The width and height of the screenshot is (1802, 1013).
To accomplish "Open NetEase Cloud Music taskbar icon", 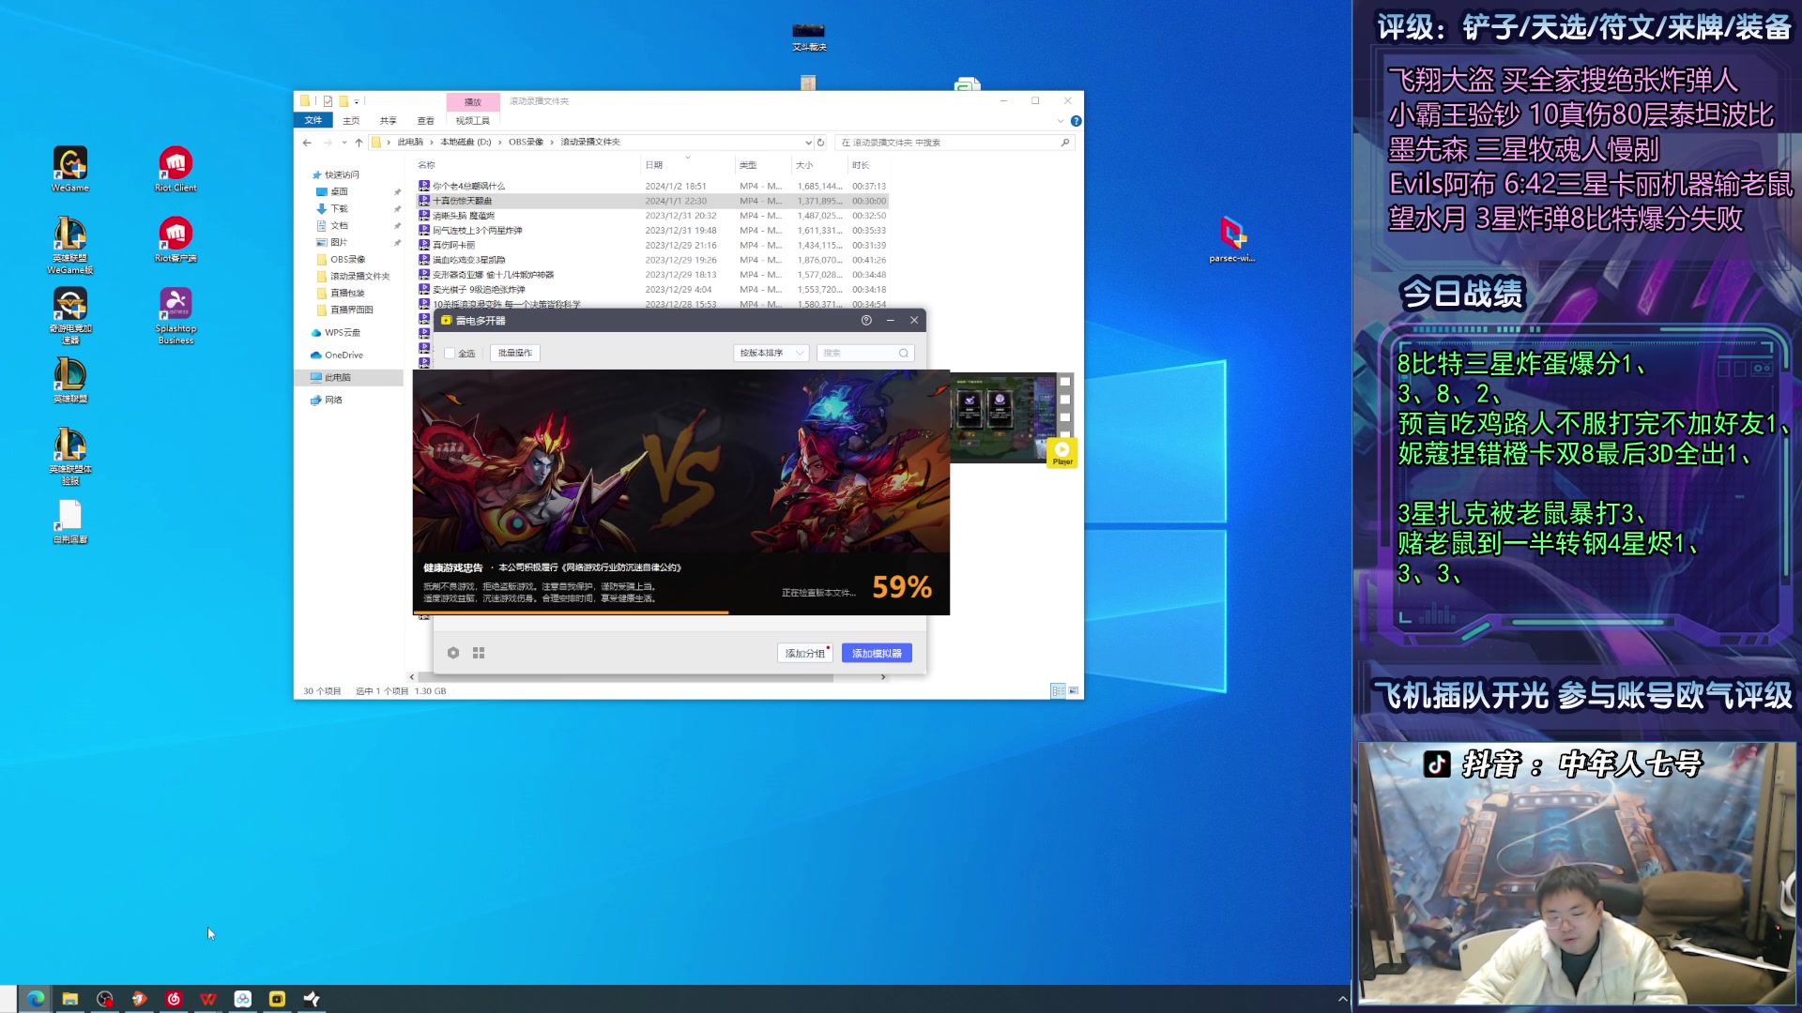I will tap(174, 999).
